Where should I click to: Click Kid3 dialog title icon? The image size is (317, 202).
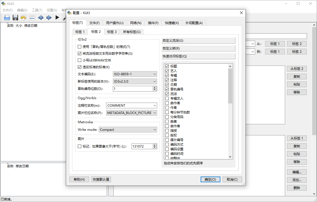coord(69,13)
